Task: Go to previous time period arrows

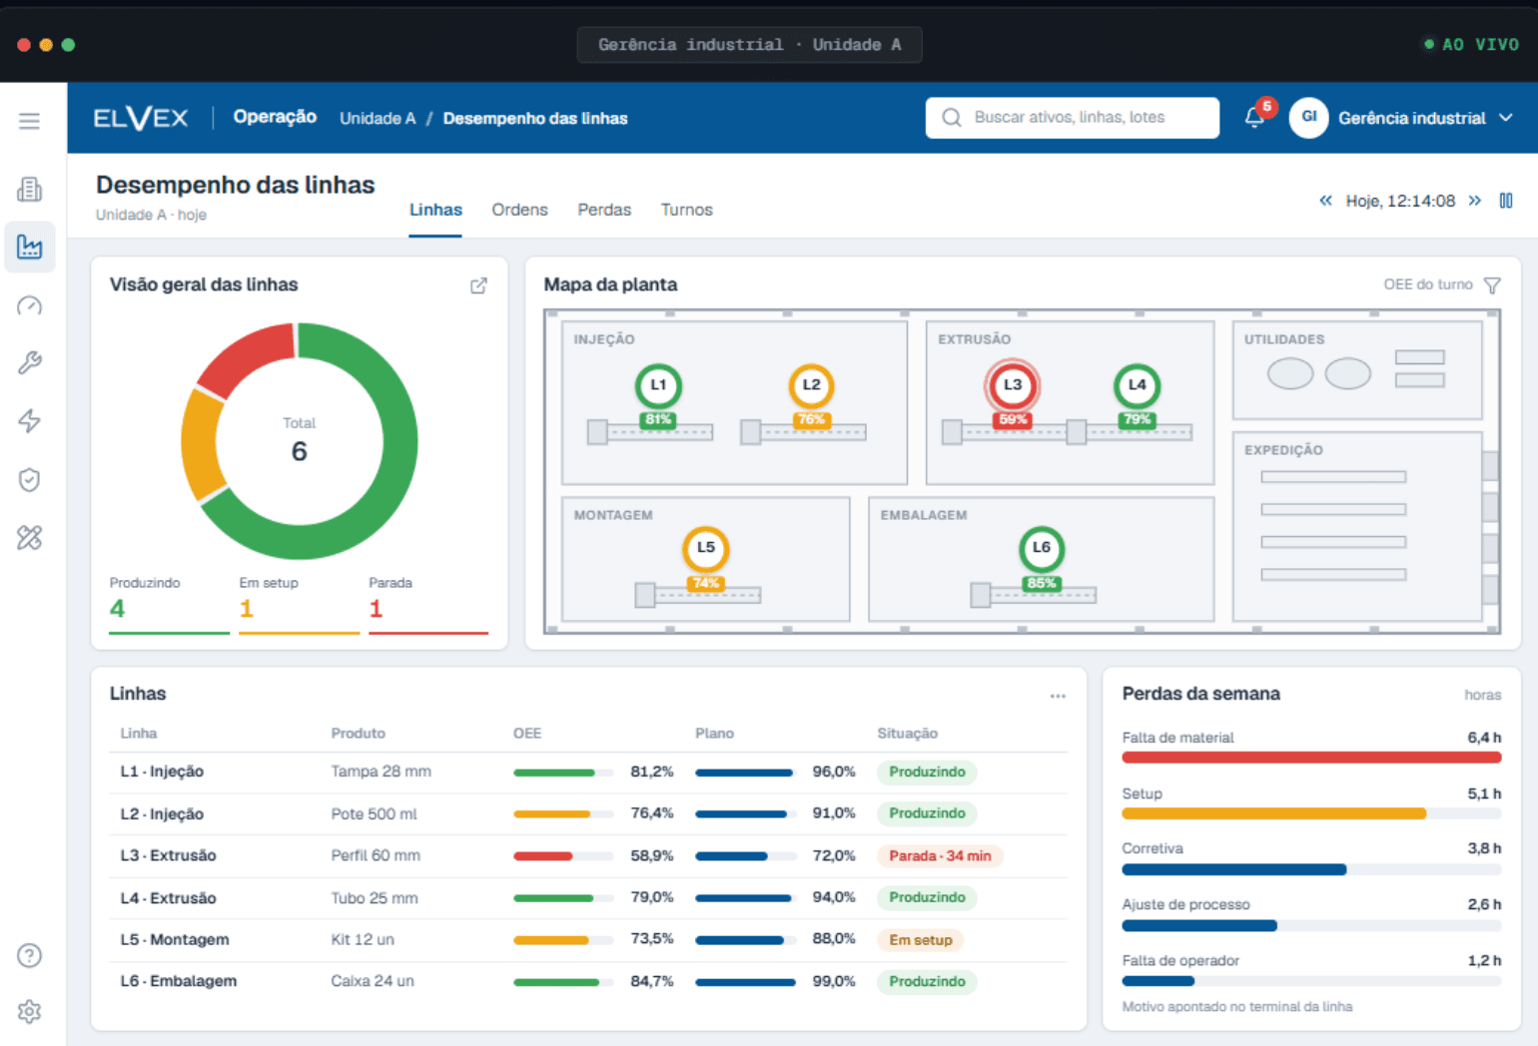Action: tap(1325, 201)
